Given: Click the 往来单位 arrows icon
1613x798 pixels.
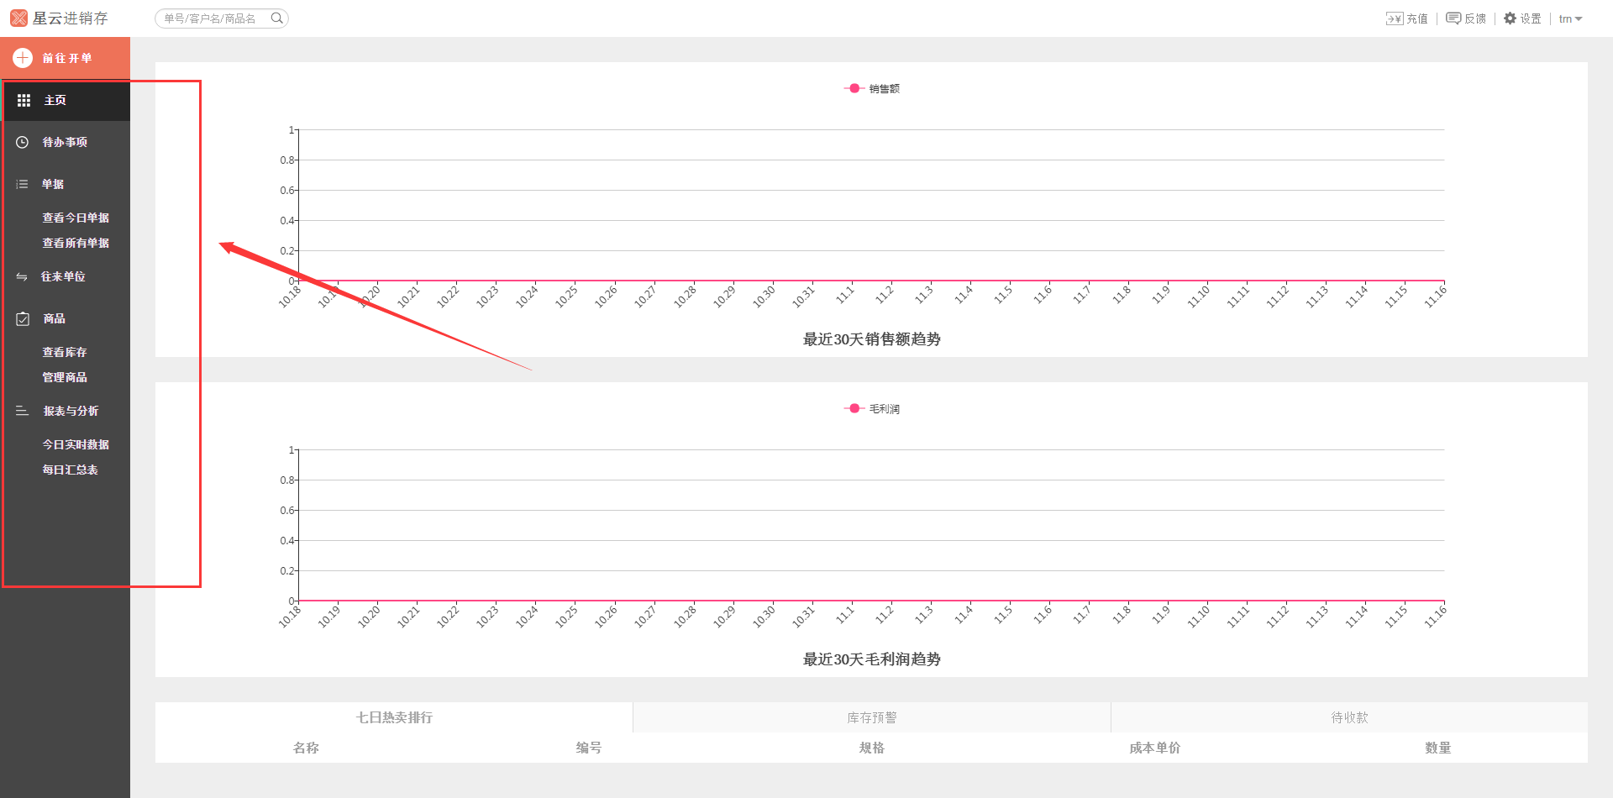Looking at the screenshot, I should [x=22, y=276].
